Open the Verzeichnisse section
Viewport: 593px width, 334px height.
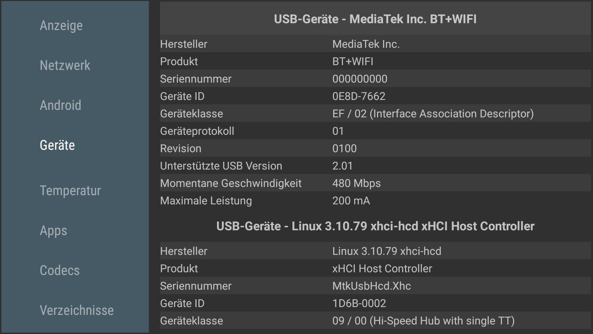(76, 310)
